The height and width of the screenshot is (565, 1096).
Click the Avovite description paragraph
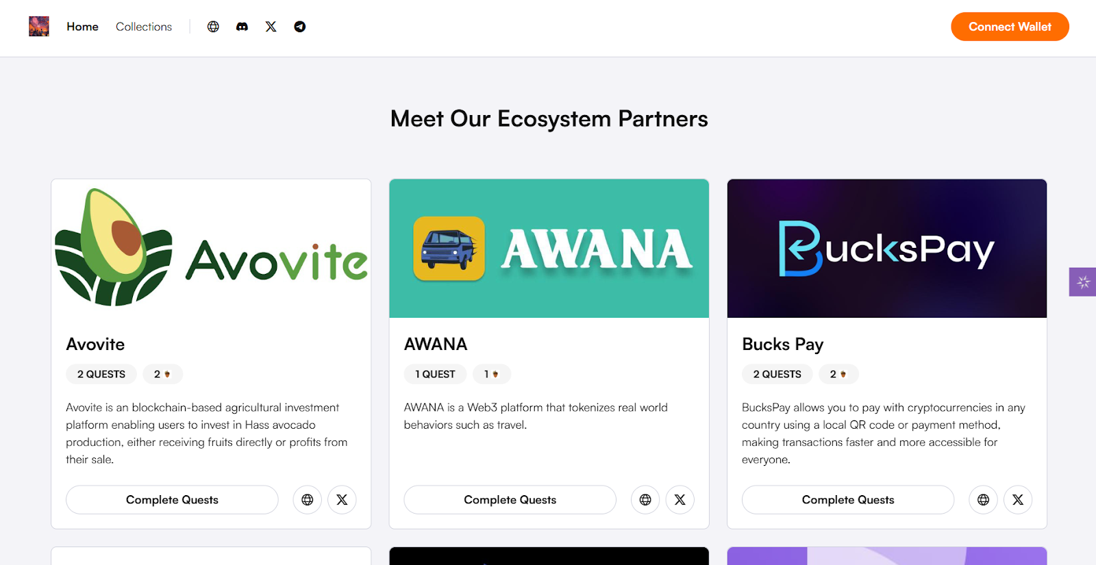tap(207, 434)
